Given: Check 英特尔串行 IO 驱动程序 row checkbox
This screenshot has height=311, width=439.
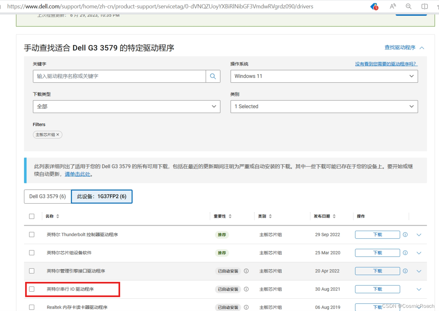Looking at the screenshot, I should [32, 289].
